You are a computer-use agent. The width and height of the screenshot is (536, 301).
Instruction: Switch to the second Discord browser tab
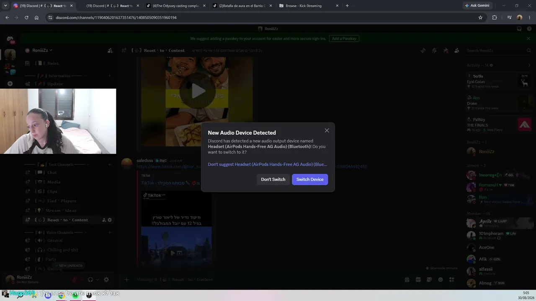coord(110,6)
